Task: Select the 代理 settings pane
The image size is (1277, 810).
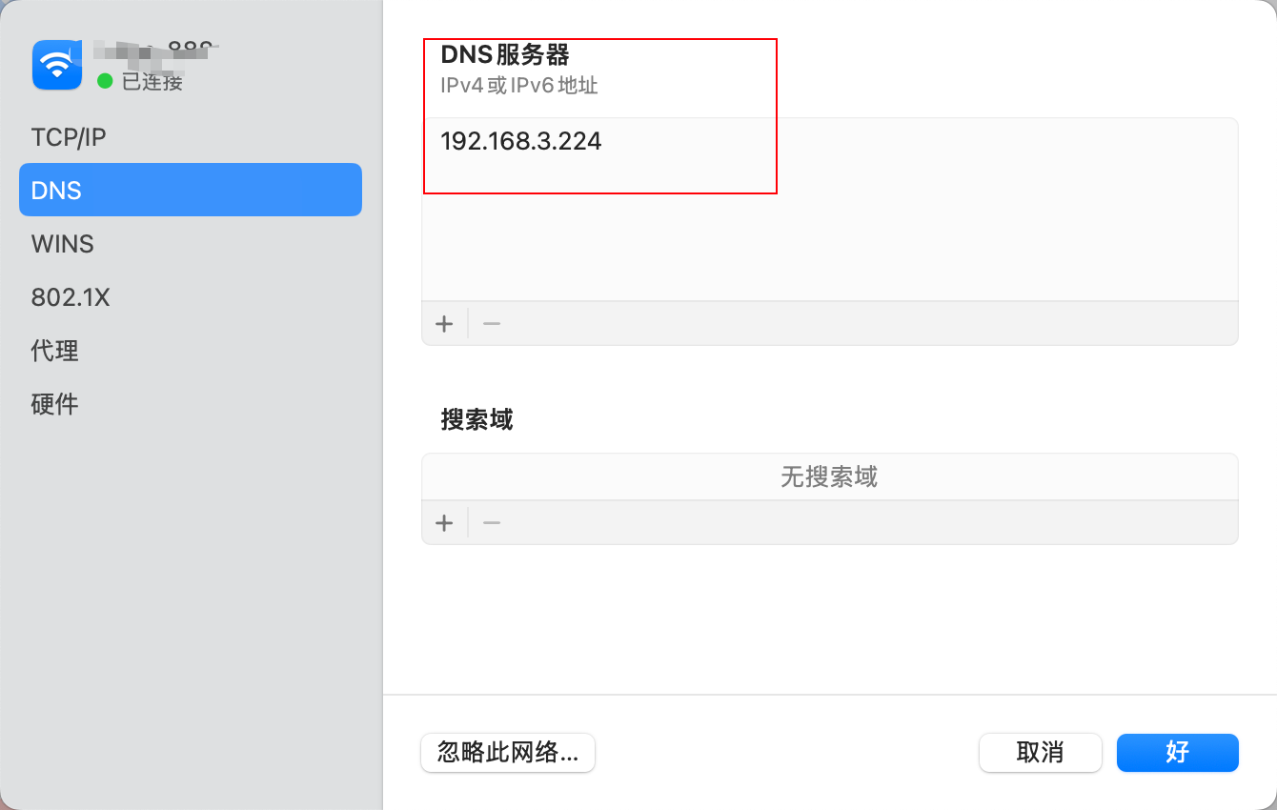Action: [x=55, y=351]
